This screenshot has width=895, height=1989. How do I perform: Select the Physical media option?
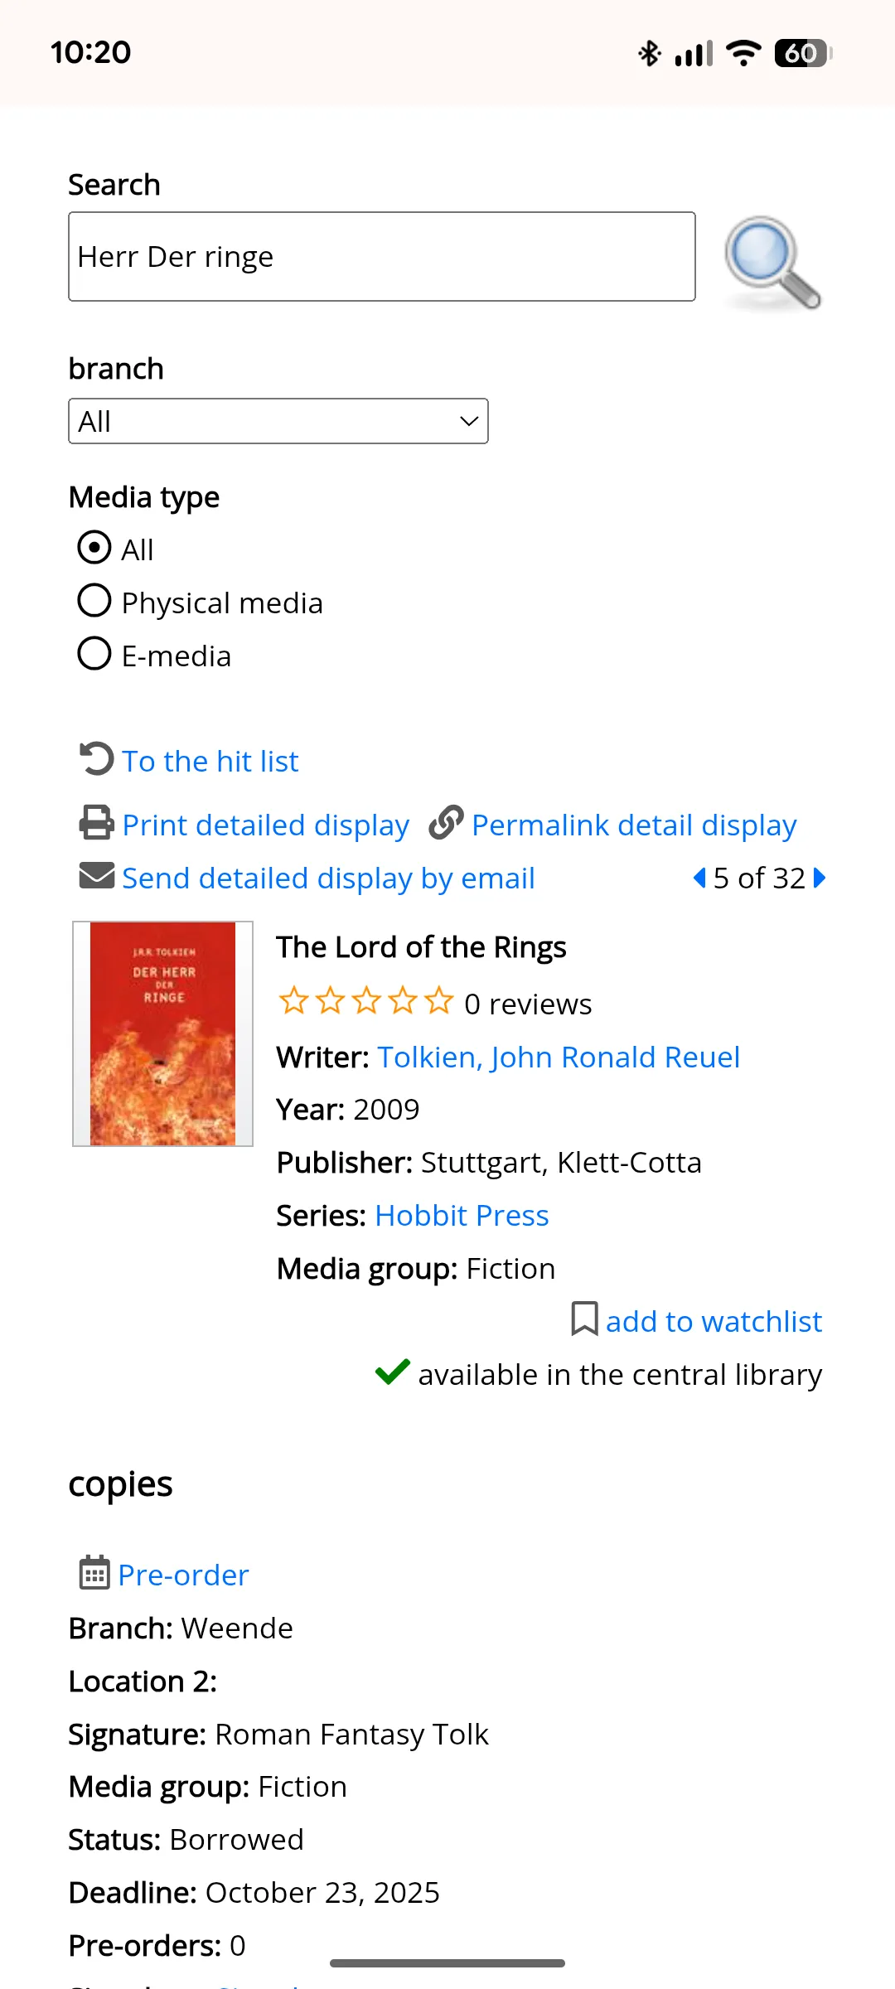click(x=94, y=601)
